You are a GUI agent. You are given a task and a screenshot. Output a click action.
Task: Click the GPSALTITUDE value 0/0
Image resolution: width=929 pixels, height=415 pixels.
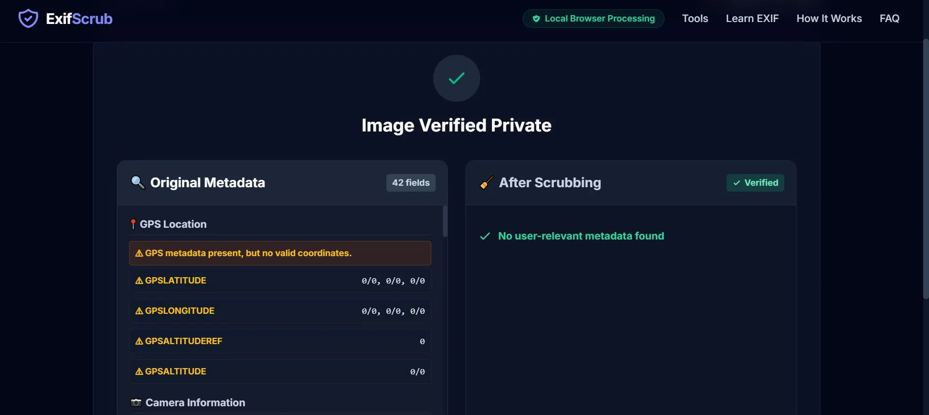tap(418, 372)
